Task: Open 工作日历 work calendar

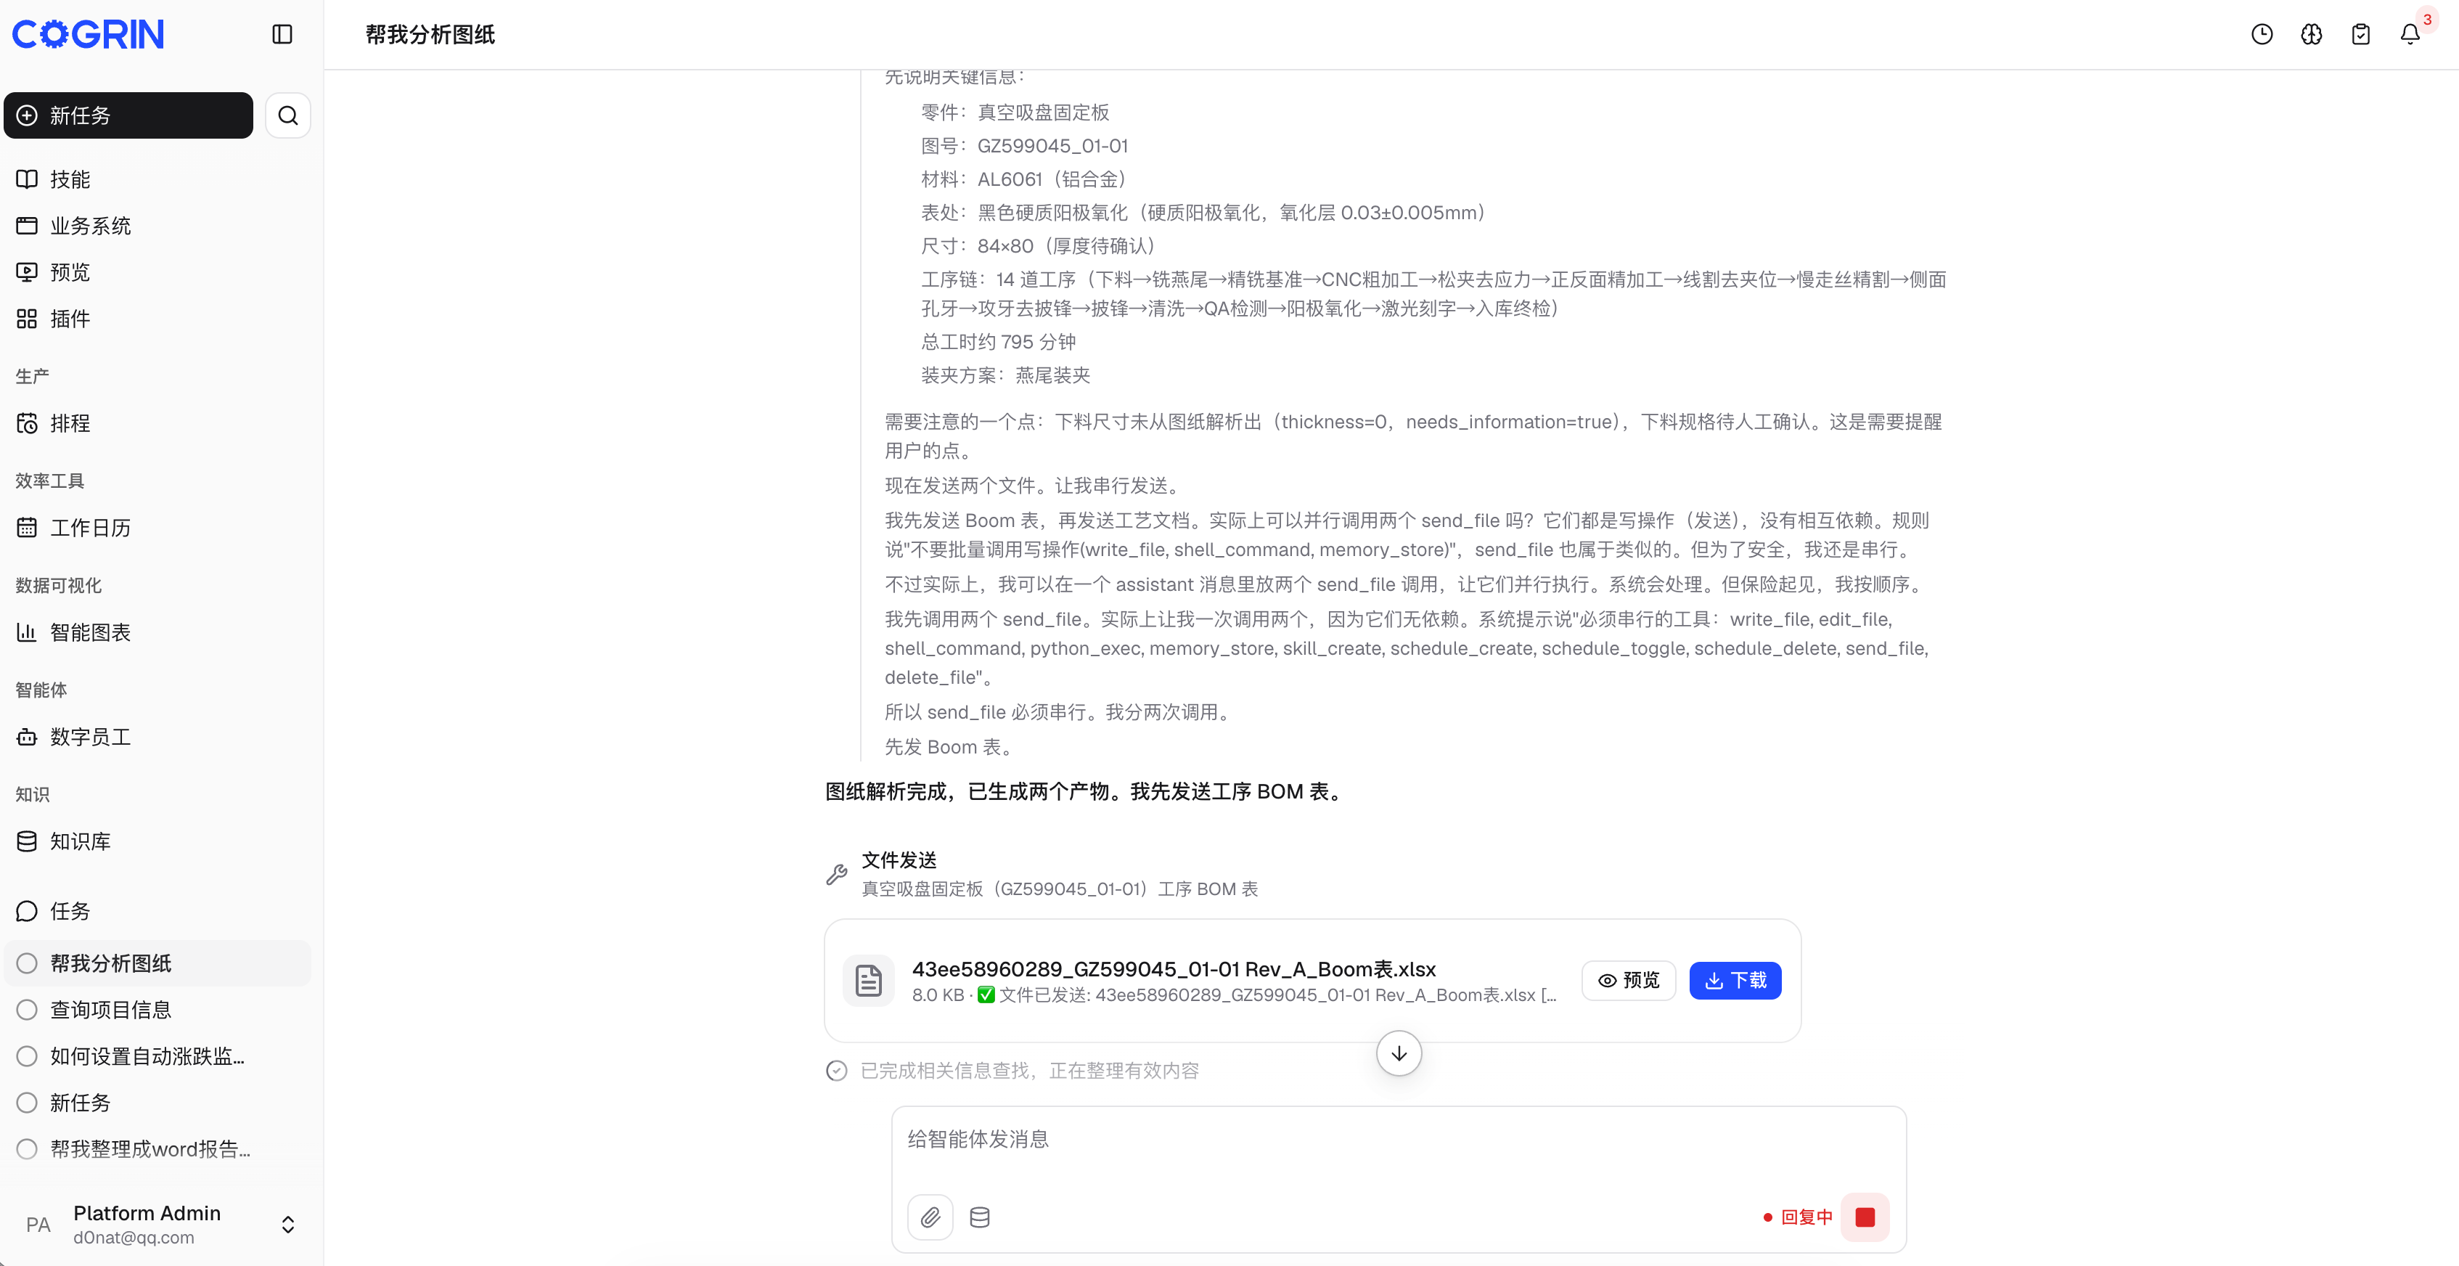Action: point(157,527)
